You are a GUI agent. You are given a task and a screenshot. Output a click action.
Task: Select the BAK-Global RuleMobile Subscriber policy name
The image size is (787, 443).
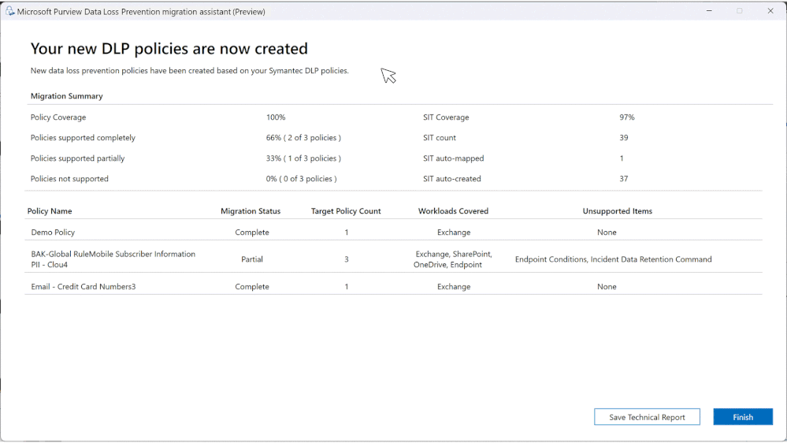(113, 259)
